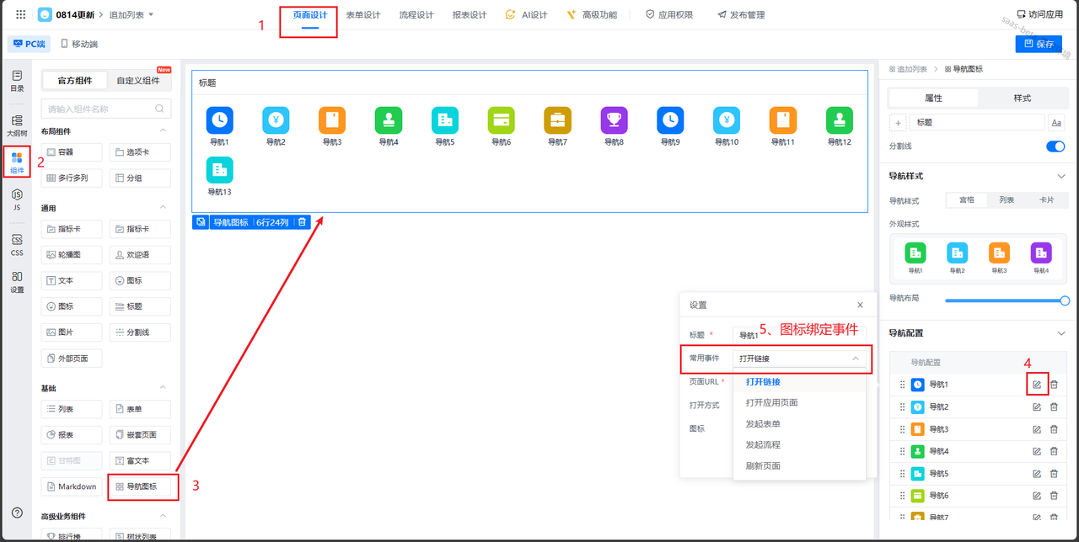Open the 常用事件 dropdown
This screenshot has height=542, width=1079.
(x=799, y=359)
